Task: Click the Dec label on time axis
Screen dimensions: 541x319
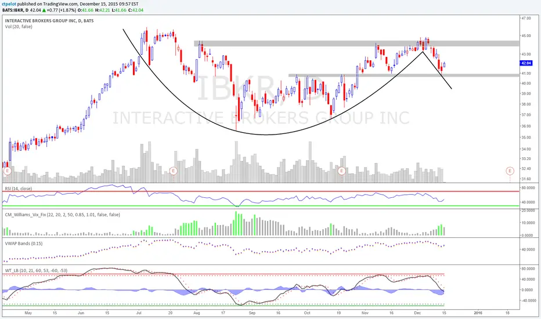Action: pos(417,313)
